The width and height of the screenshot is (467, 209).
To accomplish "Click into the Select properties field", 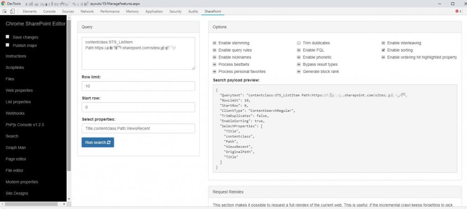I will pos(138,128).
